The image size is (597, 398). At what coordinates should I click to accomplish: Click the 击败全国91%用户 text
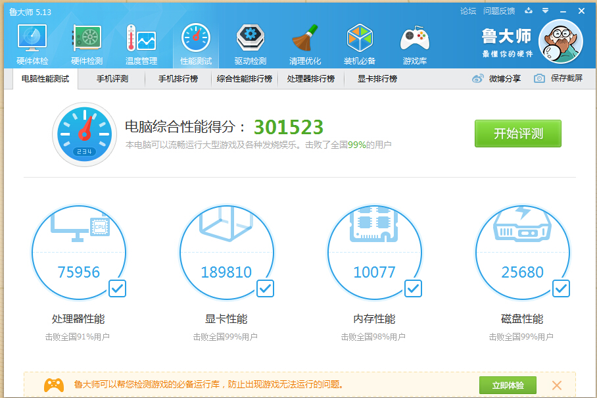click(x=78, y=337)
